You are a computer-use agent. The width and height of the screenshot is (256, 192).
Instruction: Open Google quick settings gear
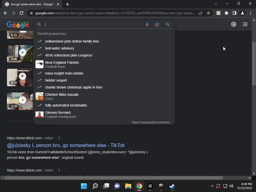[x=234, y=24]
